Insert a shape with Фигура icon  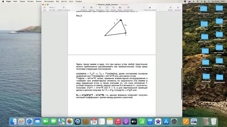[113, 7]
